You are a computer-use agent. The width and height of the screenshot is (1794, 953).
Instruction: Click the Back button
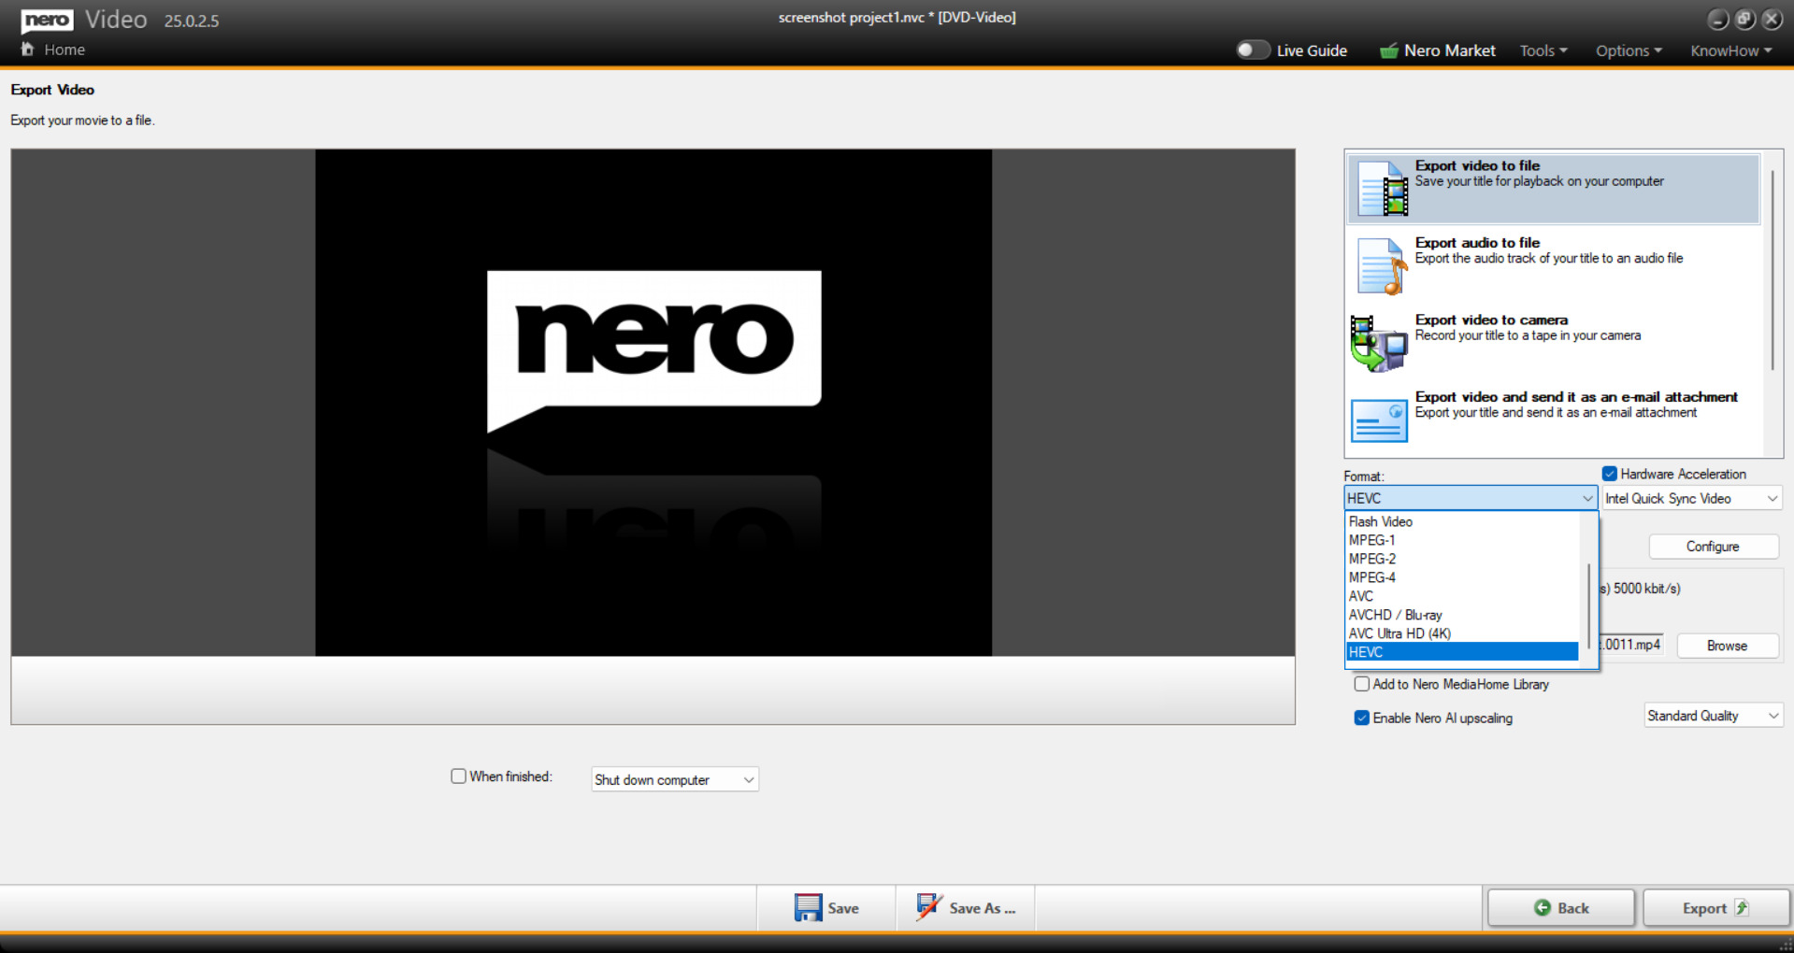pyautogui.click(x=1561, y=907)
